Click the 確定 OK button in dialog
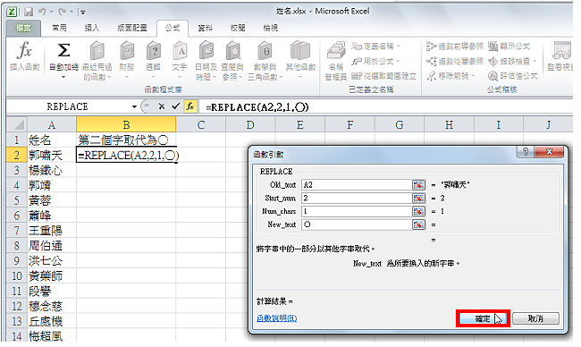This screenshot has width=581, height=347. pyautogui.click(x=483, y=318)
